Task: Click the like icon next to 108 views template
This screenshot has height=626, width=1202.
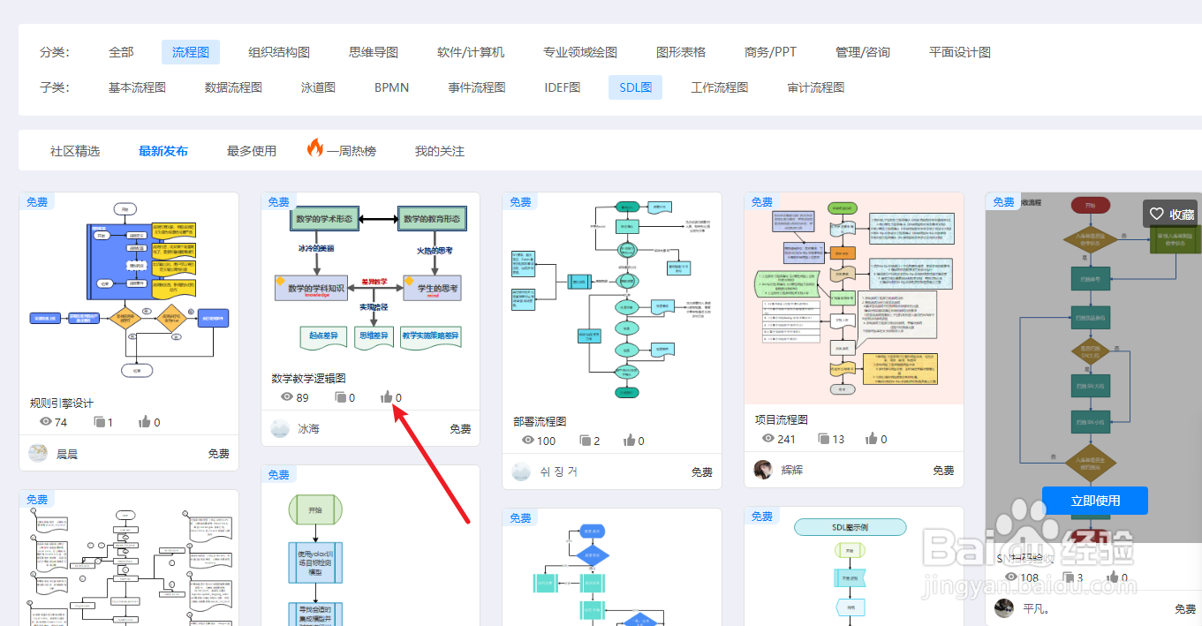Action: 1113,577
